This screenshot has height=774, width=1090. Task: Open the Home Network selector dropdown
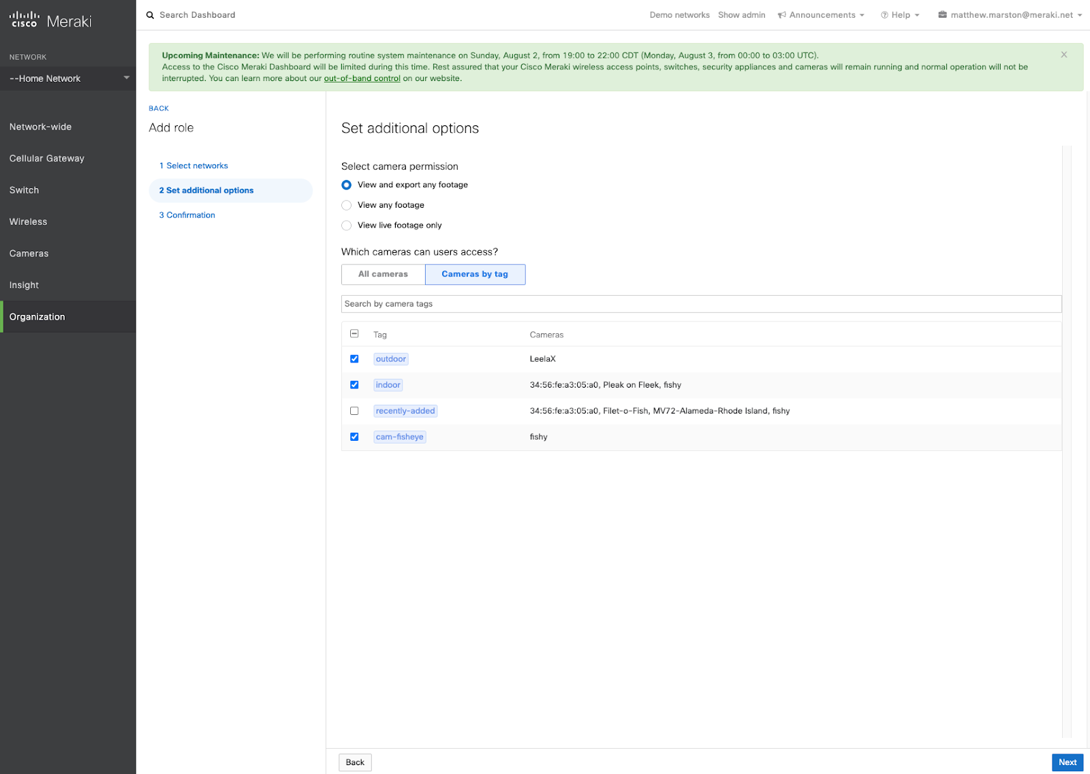[68, 78]
